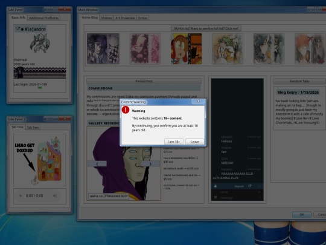
Task: Select Tab One in Side Panel 2
Action: coord(18,127)
